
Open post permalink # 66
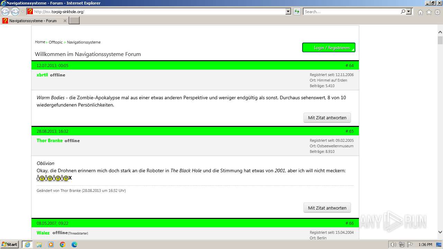pos(350,223)
